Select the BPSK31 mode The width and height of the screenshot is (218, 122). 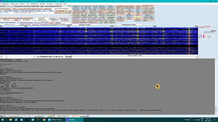[76, 6]
